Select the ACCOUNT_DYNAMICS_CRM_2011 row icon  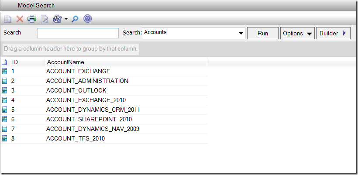click(4, 110)
